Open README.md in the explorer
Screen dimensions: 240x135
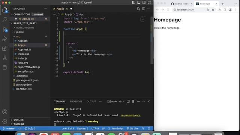(24, 89)
